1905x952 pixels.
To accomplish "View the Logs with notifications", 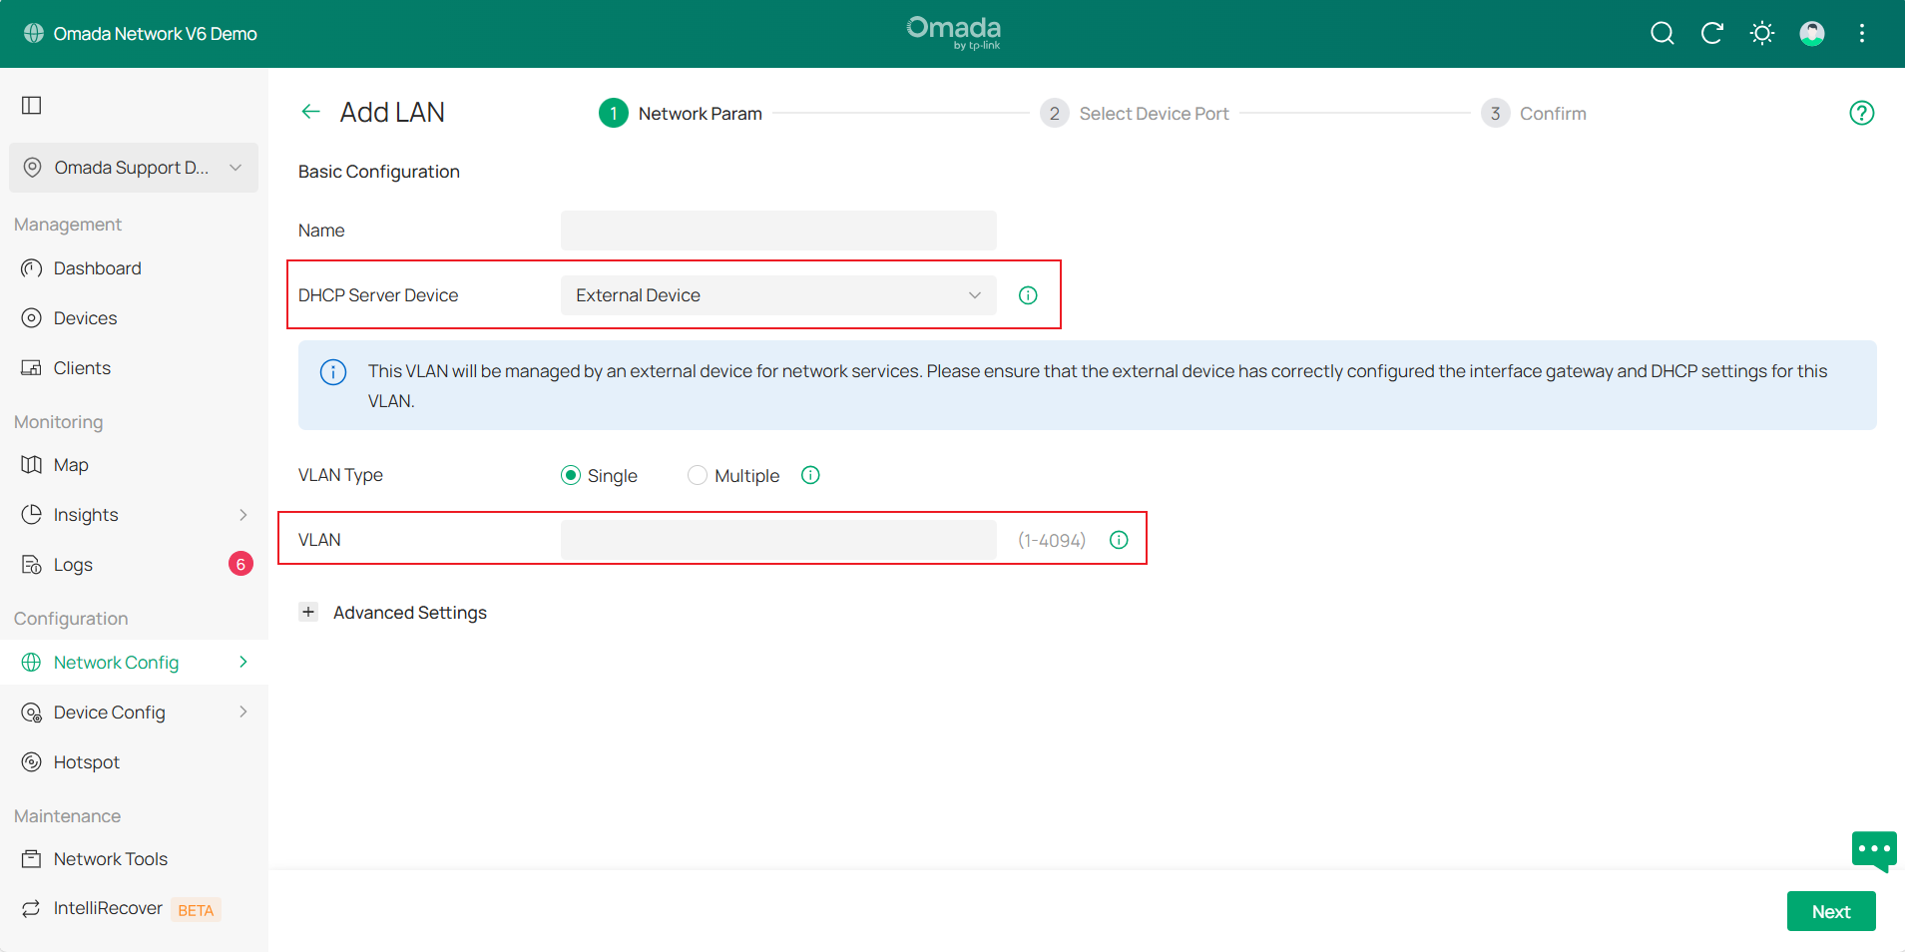I will point(71,564).
